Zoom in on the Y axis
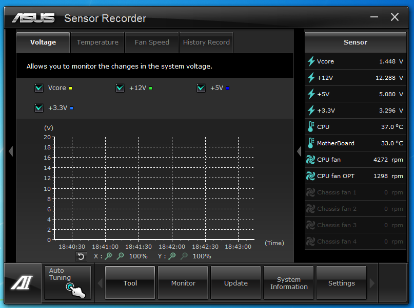The width and height of the screenshot is (414, 308). (x=172, y=256)
